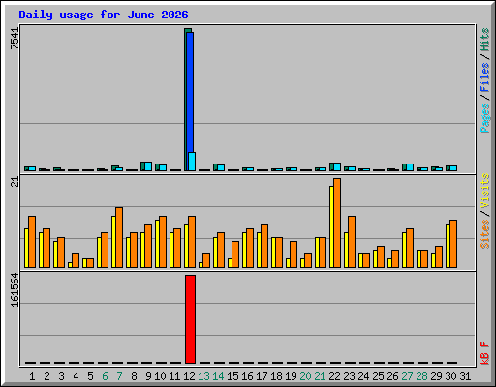This screenshot has height=387, width=496.
Task: Click the x-axis day label 24
Action: pyautogui.click(x=363, y=376)
